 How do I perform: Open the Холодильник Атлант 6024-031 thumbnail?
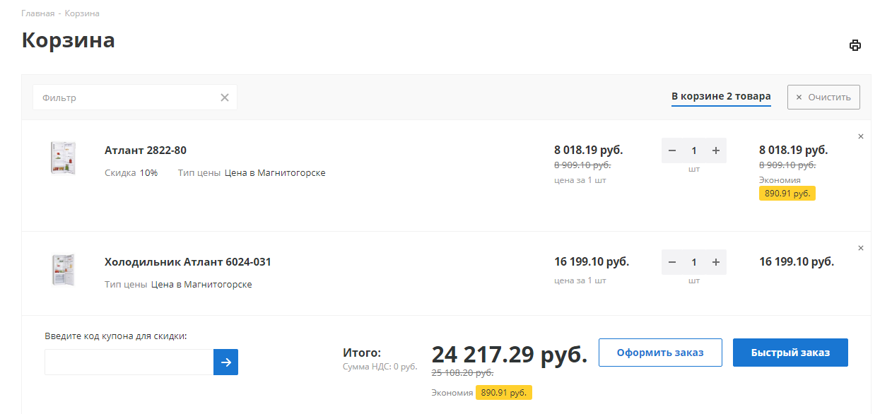pyautogui.click(x=64, y=270)
